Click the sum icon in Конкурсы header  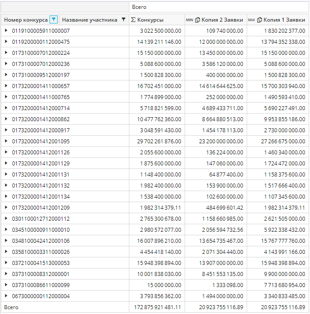[x=133, y=20]
